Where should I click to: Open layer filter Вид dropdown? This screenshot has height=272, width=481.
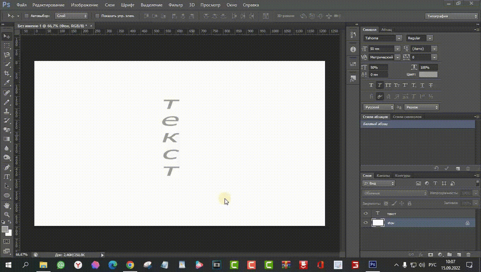[x=379, y=183]
